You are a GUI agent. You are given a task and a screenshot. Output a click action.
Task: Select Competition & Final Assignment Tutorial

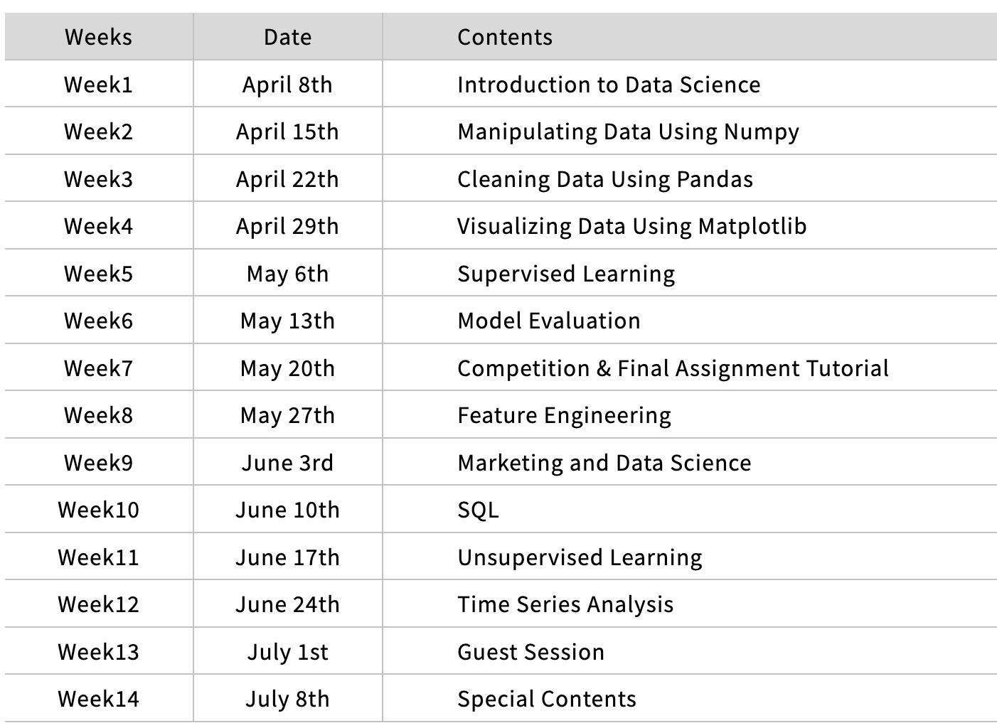tap(672, 368)
